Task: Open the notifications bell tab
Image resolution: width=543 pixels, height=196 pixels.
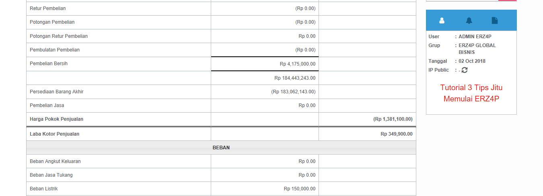Action: [x=469, y=21]
